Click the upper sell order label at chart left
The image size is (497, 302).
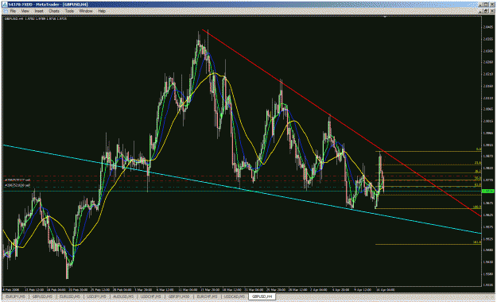[17, 180]
